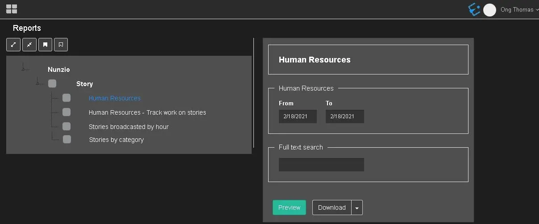Select the Stories by category report
The width and height of the screenshot is (539, 224).
(116, 140)
